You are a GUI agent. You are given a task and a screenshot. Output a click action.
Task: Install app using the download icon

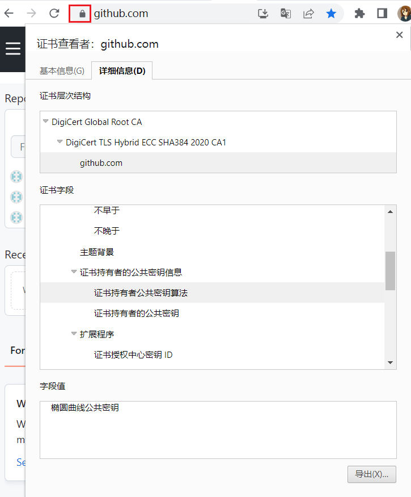pos(263,14)
